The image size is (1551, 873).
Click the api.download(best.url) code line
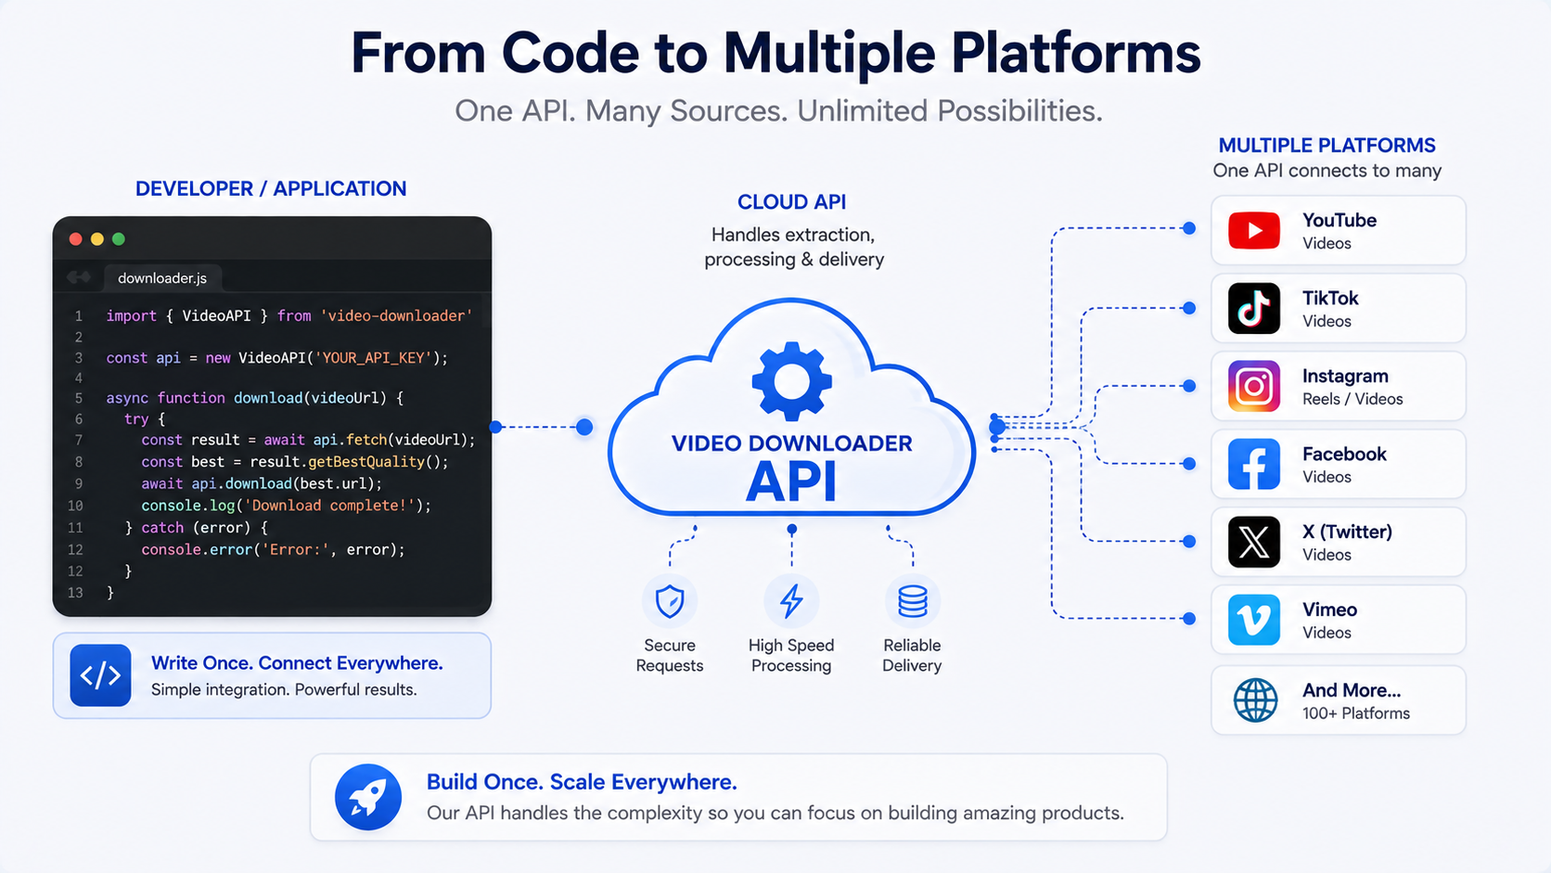261,483
